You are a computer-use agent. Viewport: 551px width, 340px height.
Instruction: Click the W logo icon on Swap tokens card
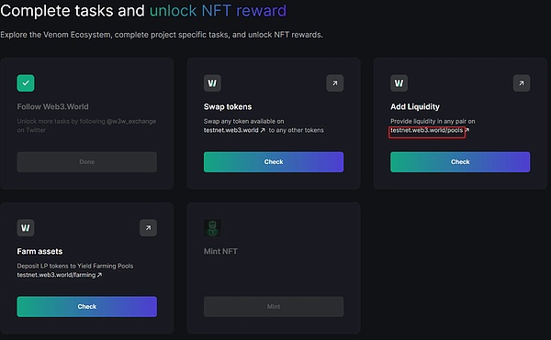coord(212,83)
